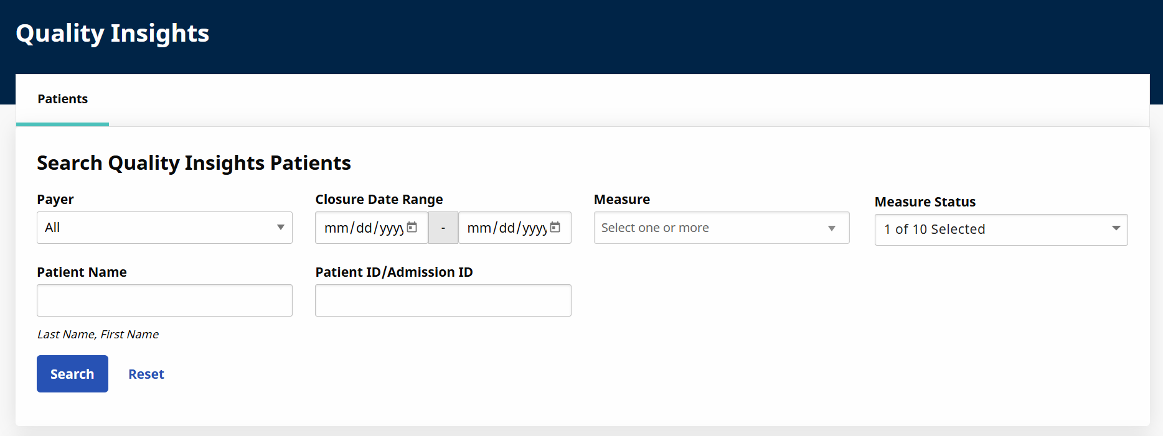Open the start date calendar picker icon
The width and height of the screenshot is (1163, 436).
click(412, 228)
